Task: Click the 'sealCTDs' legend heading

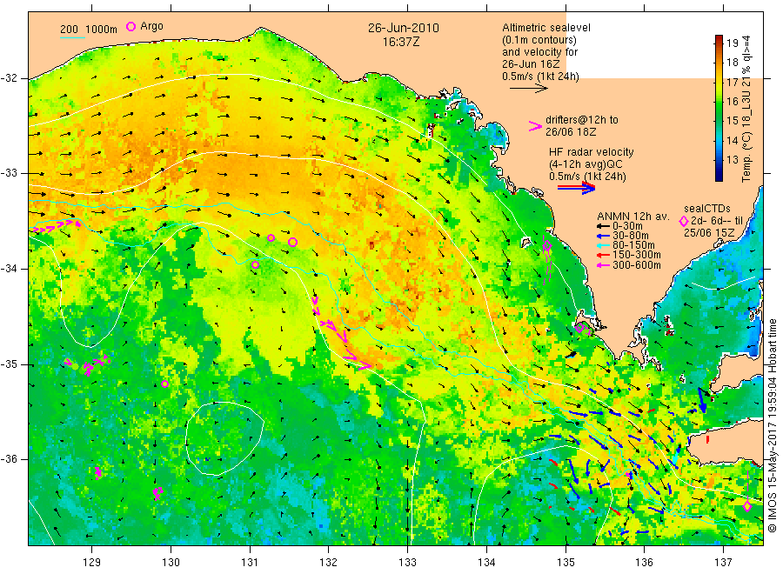Action: (707, 209)
